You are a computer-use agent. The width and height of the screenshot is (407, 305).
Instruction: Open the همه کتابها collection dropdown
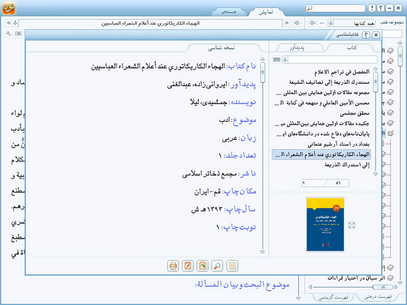(x=330, y=23)
